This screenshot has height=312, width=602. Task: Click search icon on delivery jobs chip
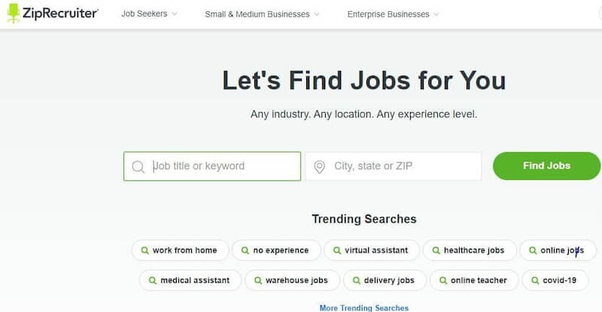click(x=356, y=280)
